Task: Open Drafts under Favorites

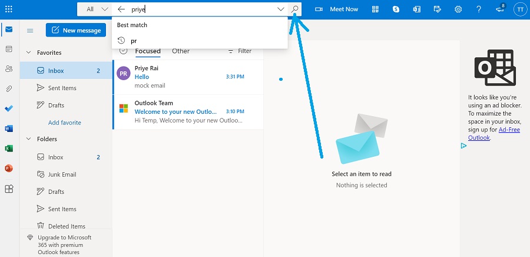Action: coord(66,105)
